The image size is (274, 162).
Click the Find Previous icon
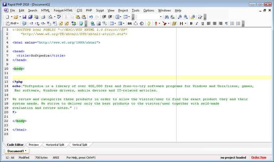[180, 17]
